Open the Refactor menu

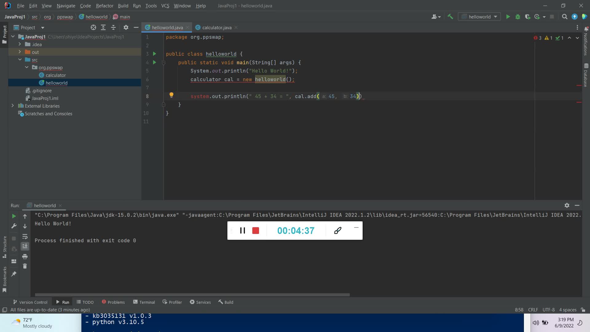click(x=104, y=6)
